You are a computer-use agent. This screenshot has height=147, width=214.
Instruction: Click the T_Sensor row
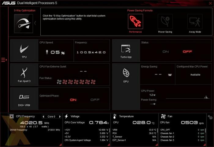tap(134, 137)
